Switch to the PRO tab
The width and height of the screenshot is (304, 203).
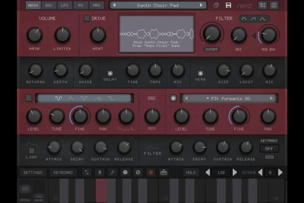pyautogui.click(x=96, y=5)
